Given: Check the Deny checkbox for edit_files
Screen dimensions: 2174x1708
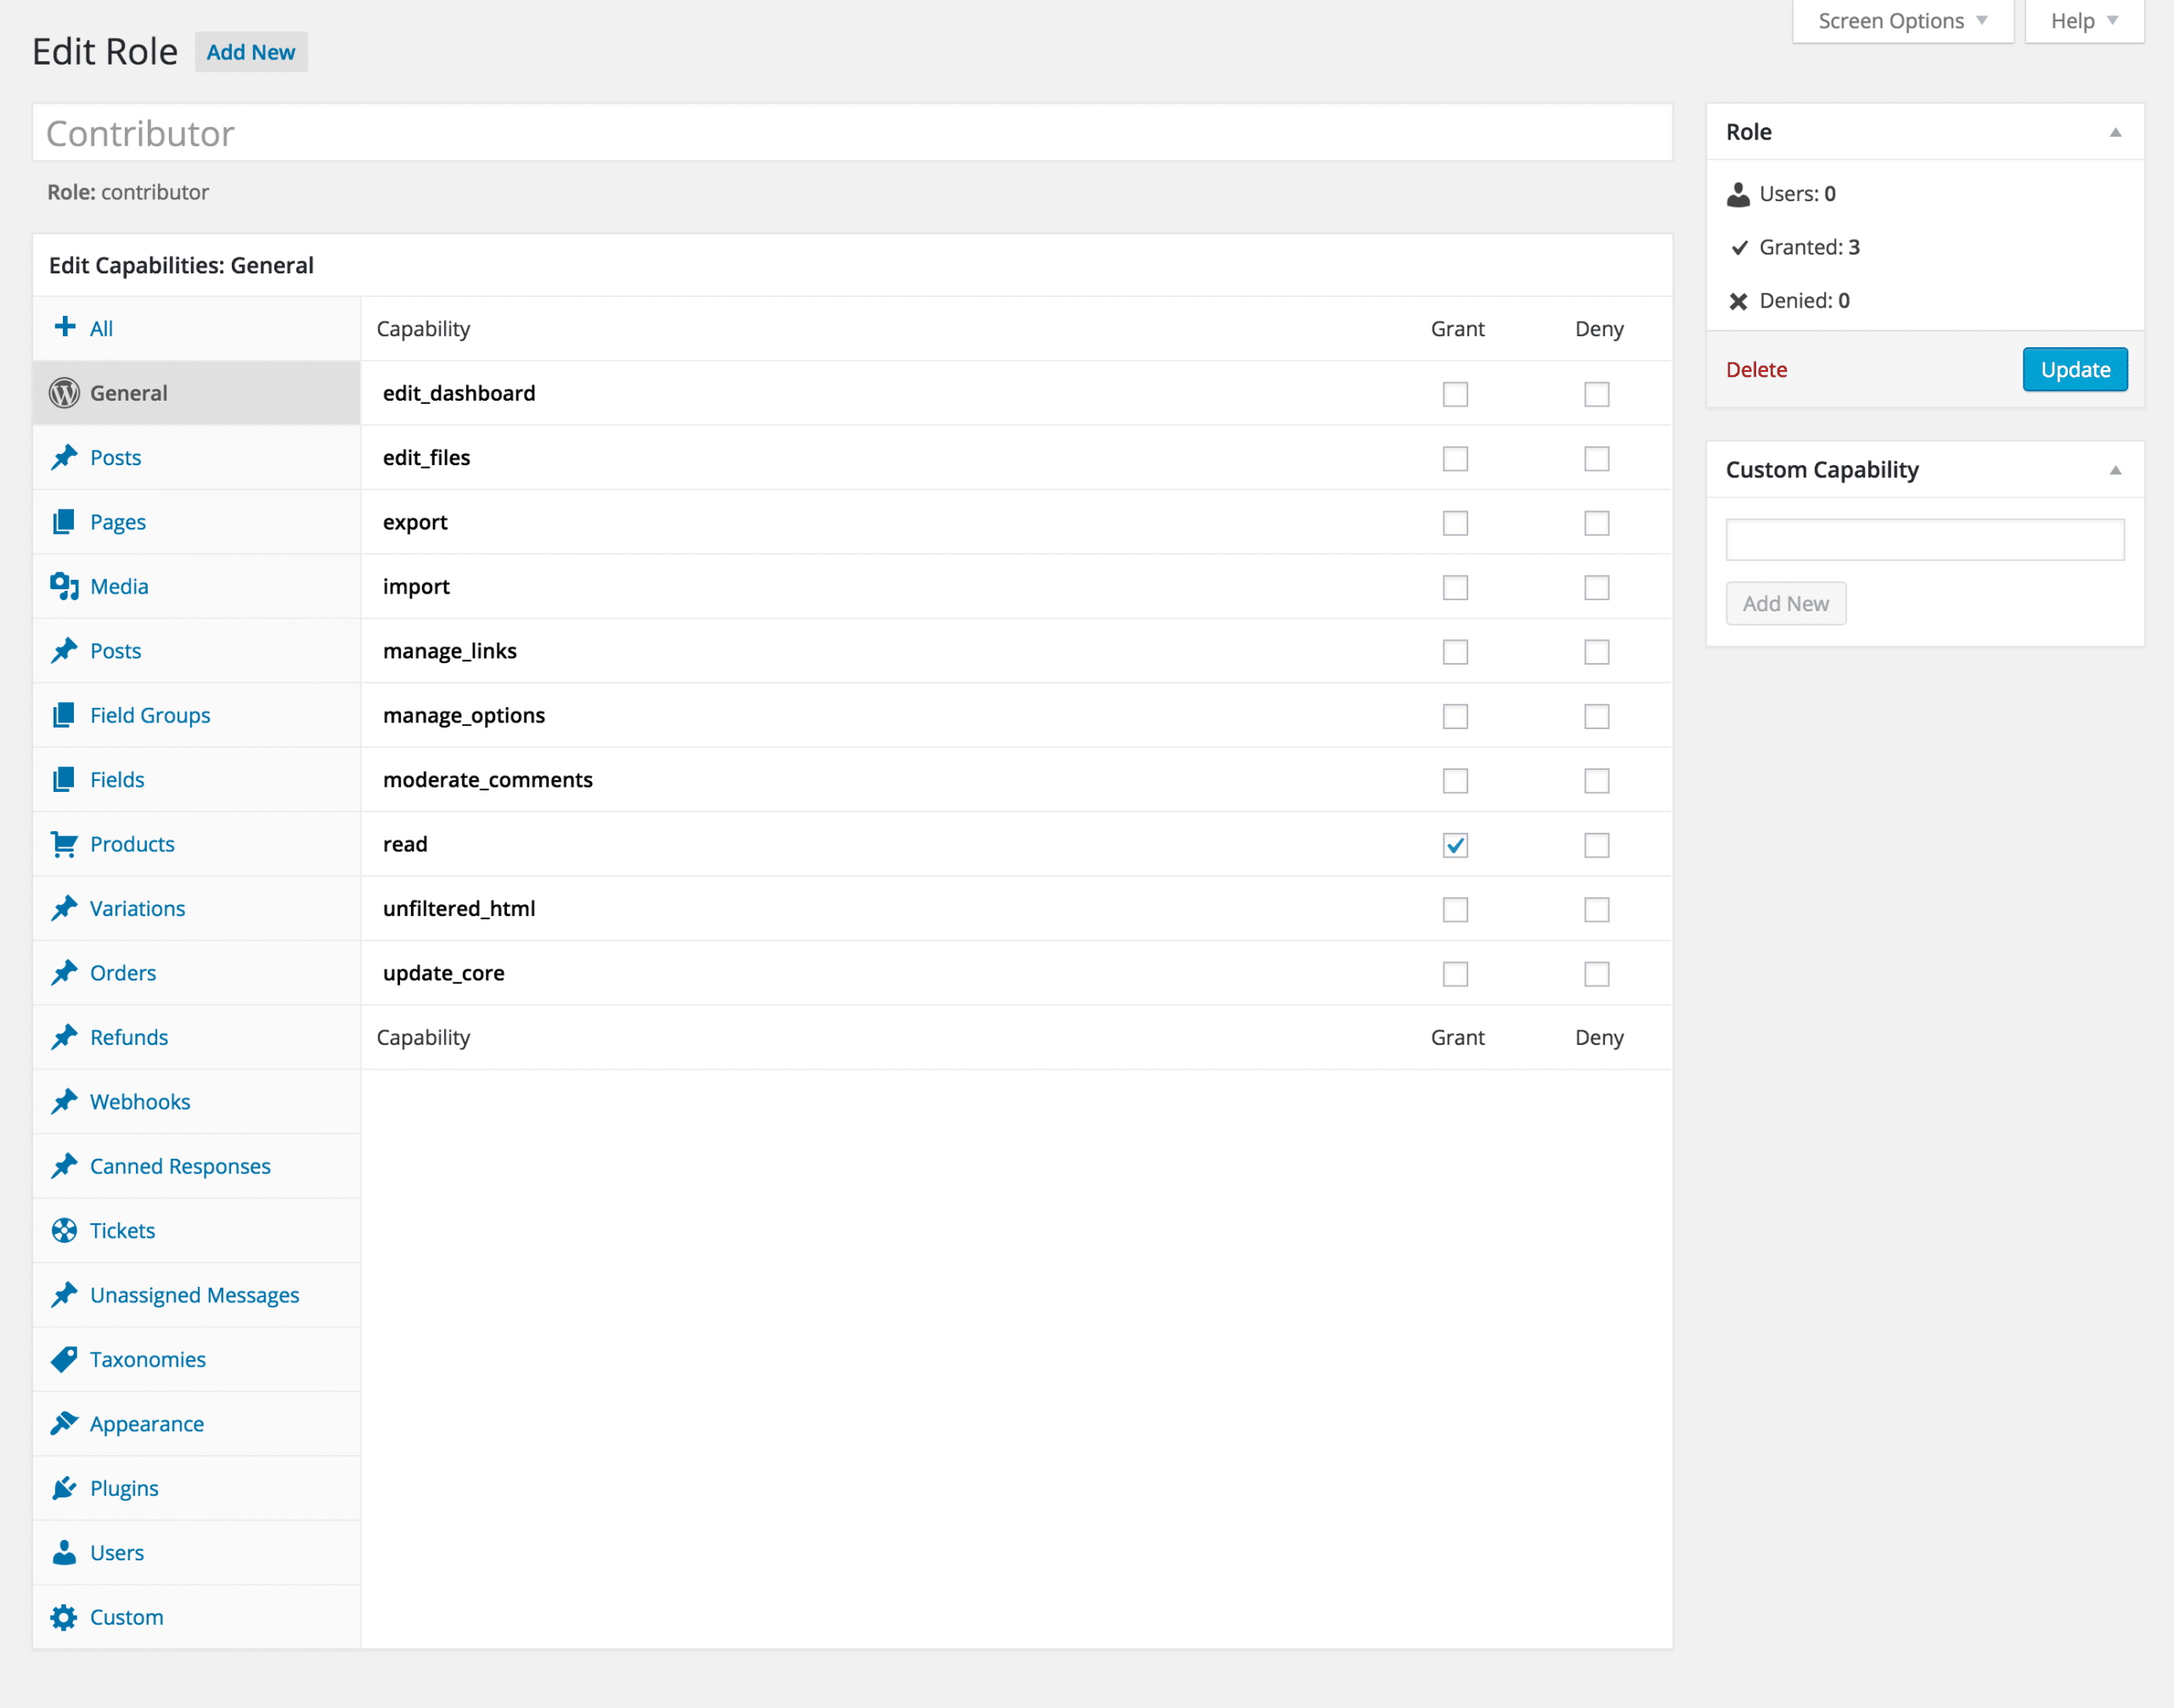Looking at the screenshot, I should click(x=1596, y=459).
